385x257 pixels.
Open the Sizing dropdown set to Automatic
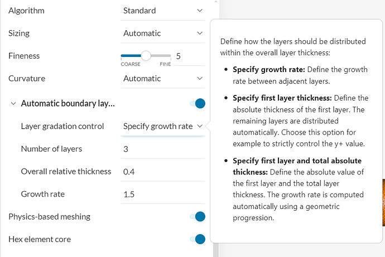pos(163,33)
